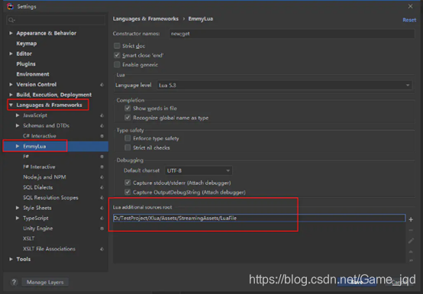Viewport: 423px width, 294px height.
Task: Expand the EmmyLua node arrow
Action: tap(18, 146)
